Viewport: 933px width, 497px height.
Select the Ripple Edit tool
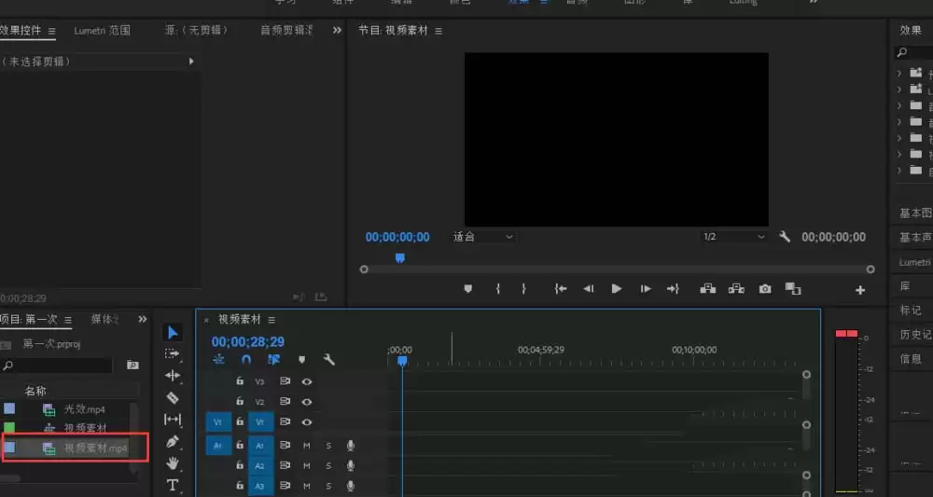[x=173, y=376]
